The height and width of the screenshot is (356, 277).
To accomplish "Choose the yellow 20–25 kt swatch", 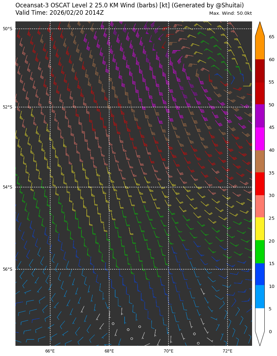I will [260, 229].
